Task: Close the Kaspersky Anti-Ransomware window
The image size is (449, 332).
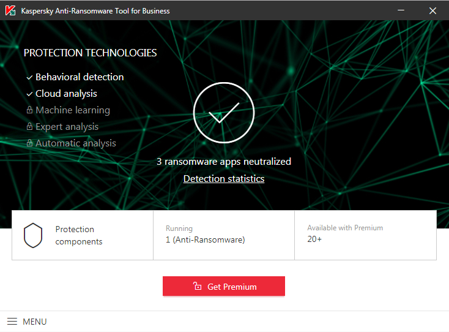Action: point(432,11)
